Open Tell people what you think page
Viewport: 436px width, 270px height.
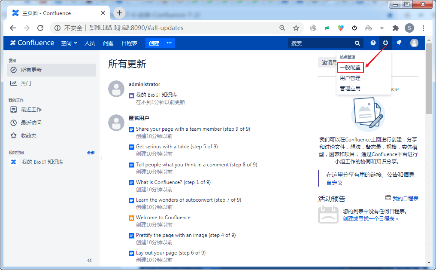point(197,165)
